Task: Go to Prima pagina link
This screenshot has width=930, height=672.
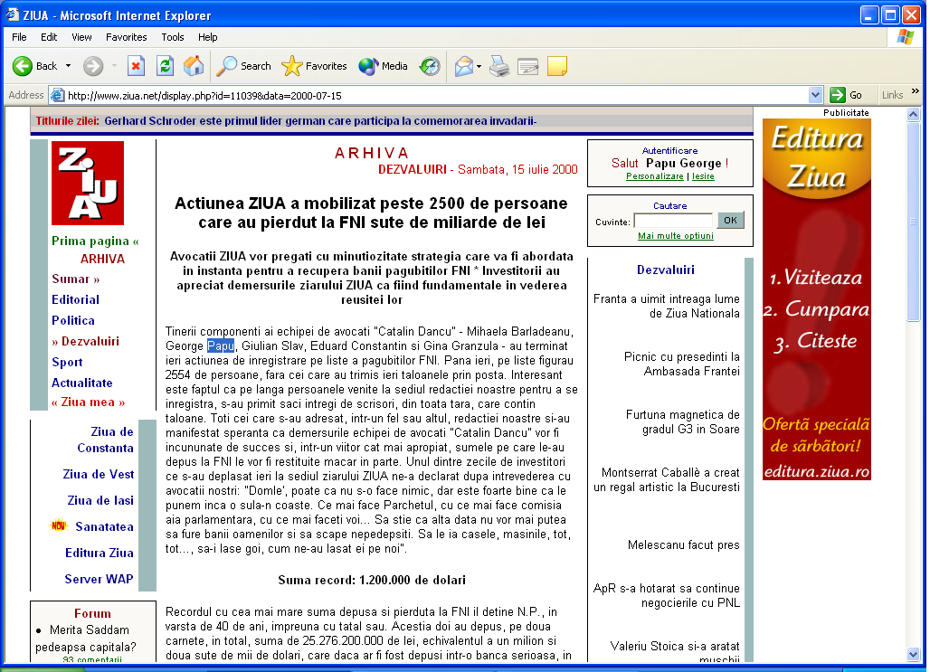Action: (x=95, y=241)
